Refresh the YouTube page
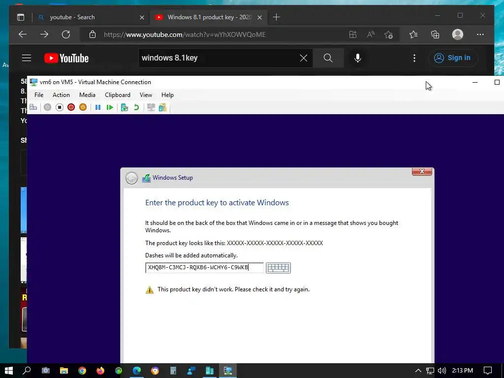 click(66, 34)
